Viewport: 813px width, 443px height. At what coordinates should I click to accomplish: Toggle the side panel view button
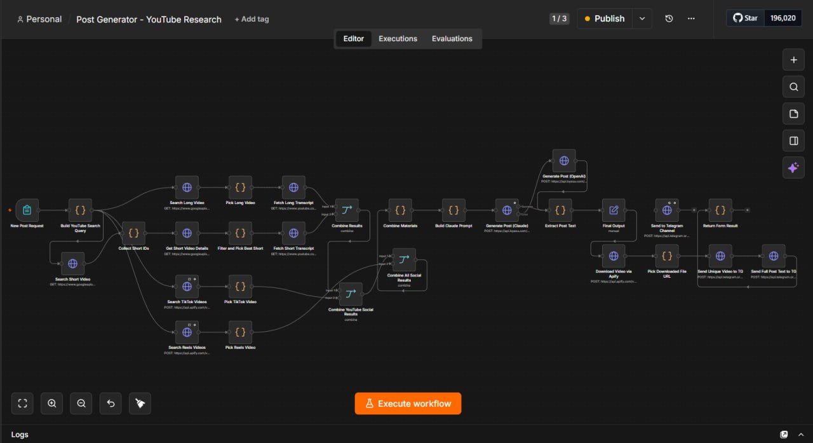click(x=793, y=140)
